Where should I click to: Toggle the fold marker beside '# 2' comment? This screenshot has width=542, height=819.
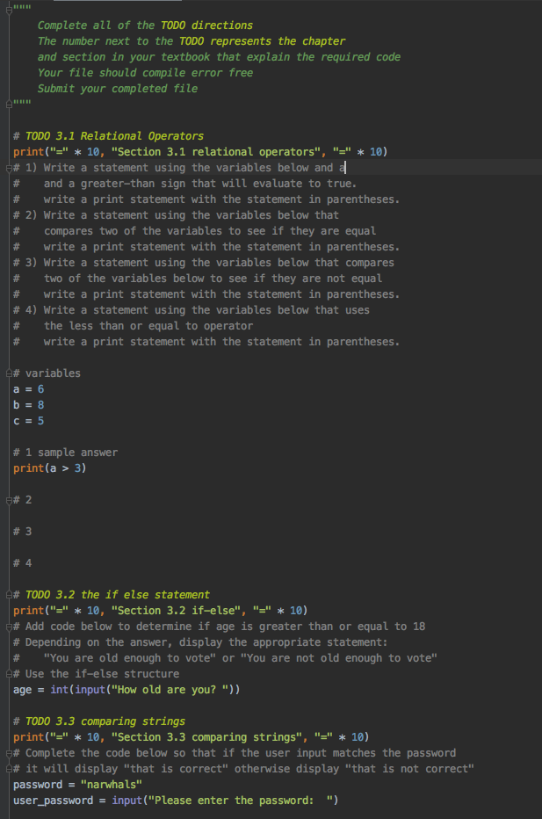[9, 500]
